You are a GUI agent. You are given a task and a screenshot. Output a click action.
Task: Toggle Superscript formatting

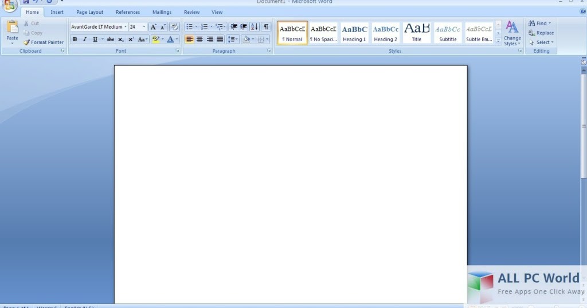tap(131, 40)
